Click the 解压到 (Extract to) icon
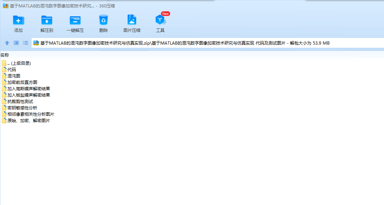 click(47, 20)
